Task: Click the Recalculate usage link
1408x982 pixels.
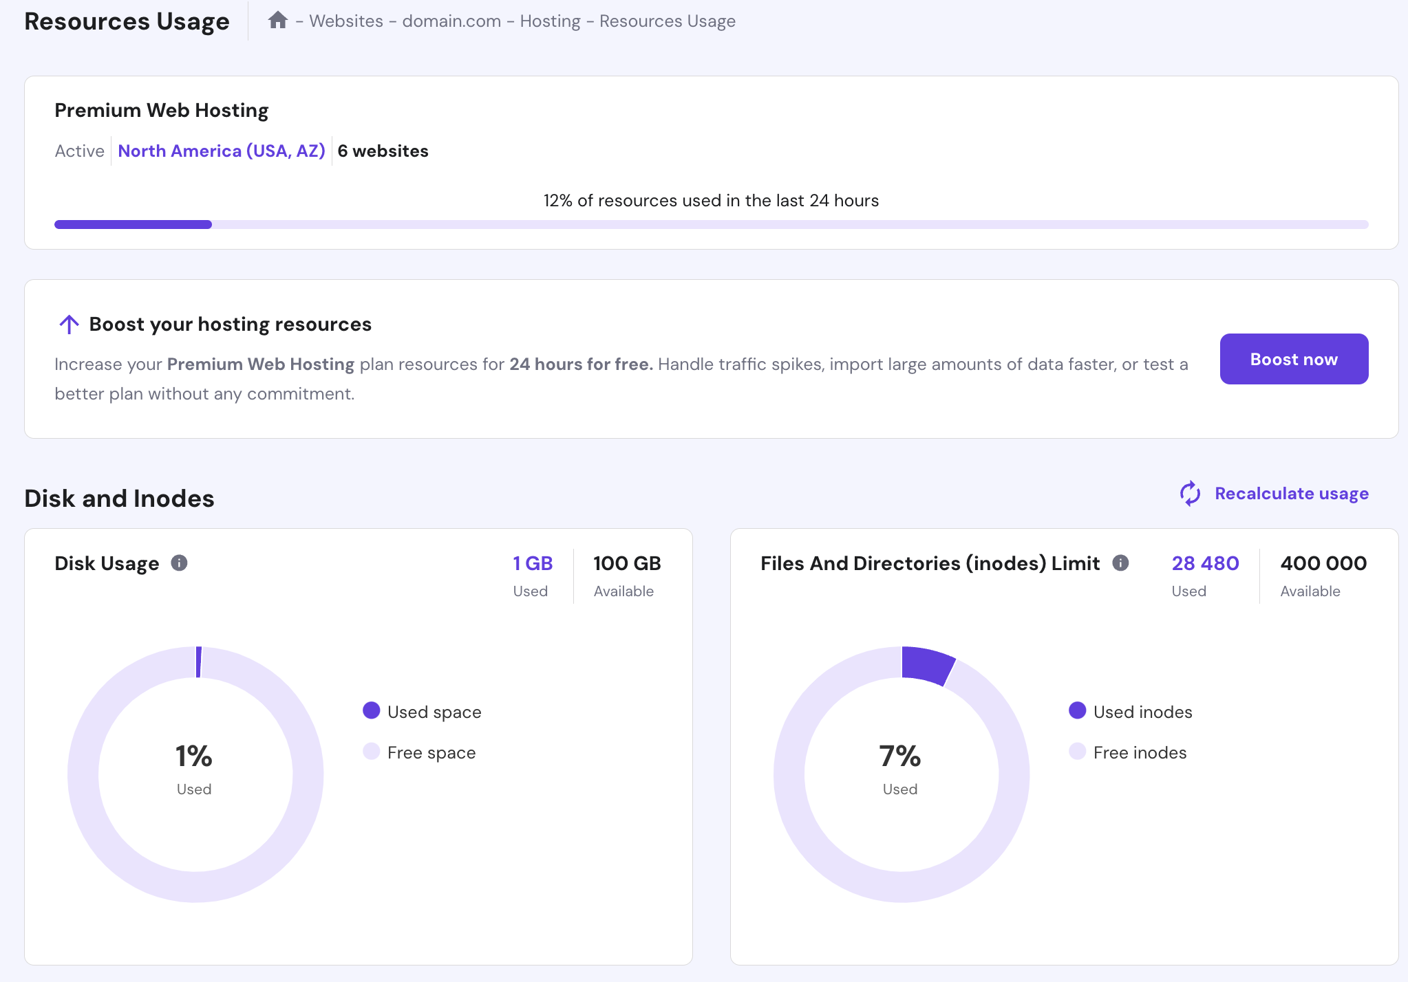Action: coord(1291,494)
